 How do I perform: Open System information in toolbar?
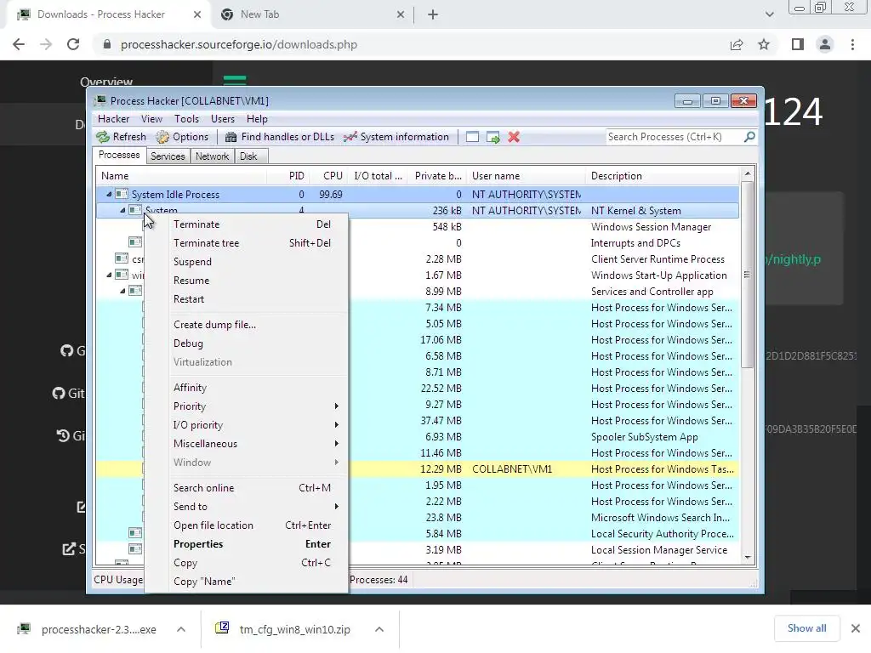coord(396,137)
